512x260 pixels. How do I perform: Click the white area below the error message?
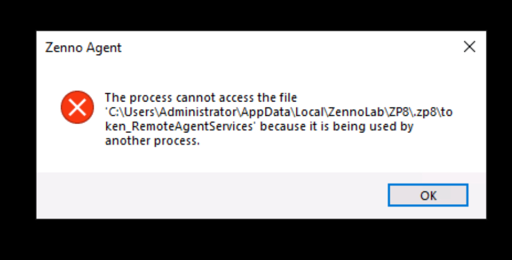pos(261,160)
